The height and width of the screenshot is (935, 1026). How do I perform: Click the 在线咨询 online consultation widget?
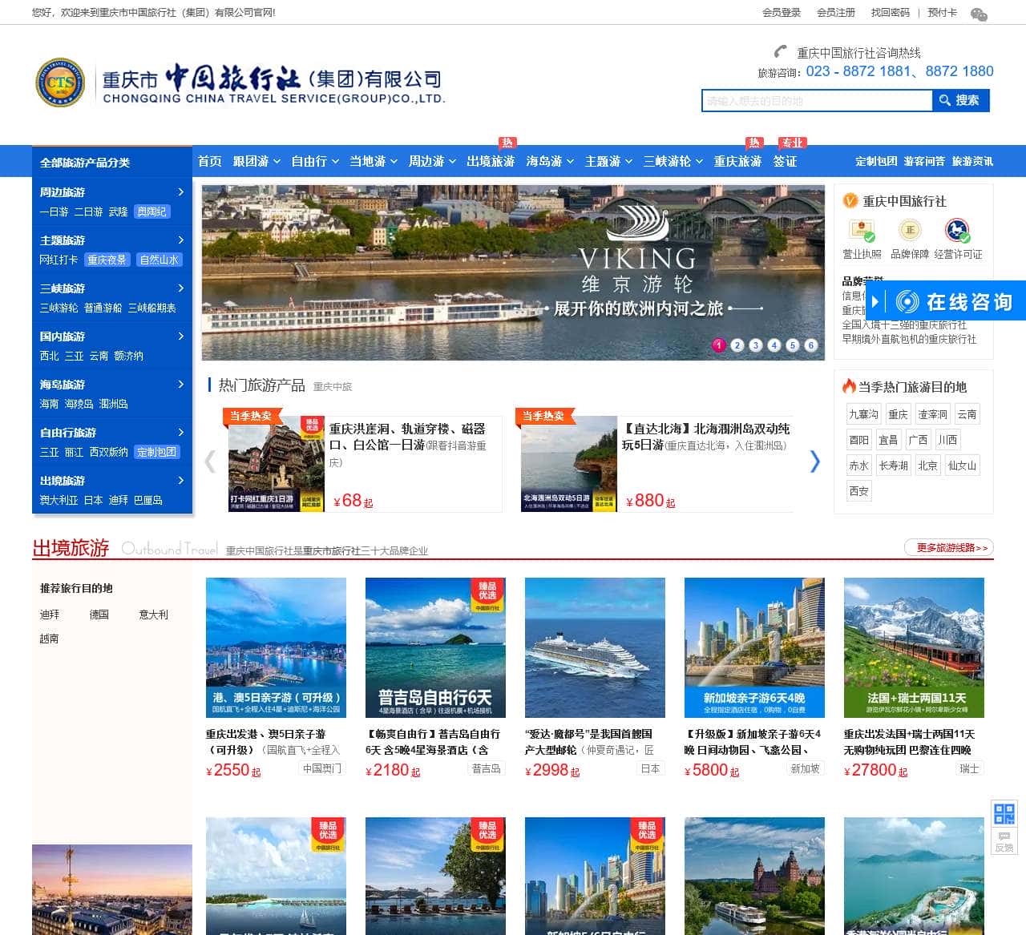point(947,301)
